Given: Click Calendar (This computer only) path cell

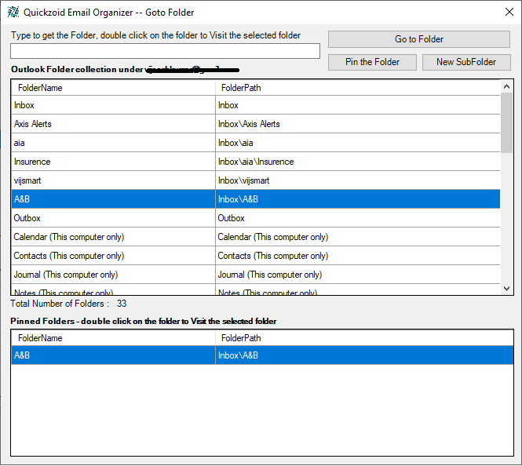Looking at the screenshot, I should 358,237.
